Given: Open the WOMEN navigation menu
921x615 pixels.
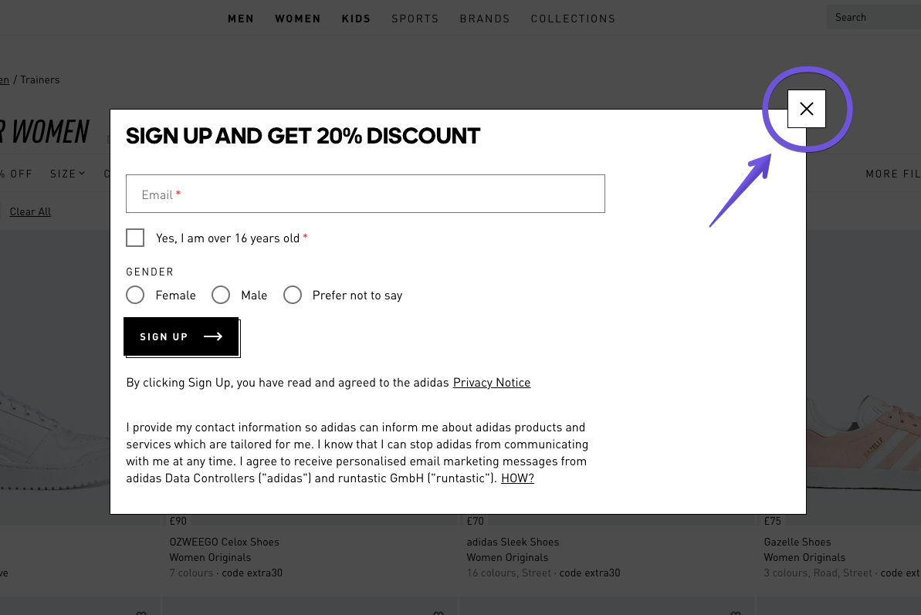Looking at the screenshot, I should click(298, 18).
